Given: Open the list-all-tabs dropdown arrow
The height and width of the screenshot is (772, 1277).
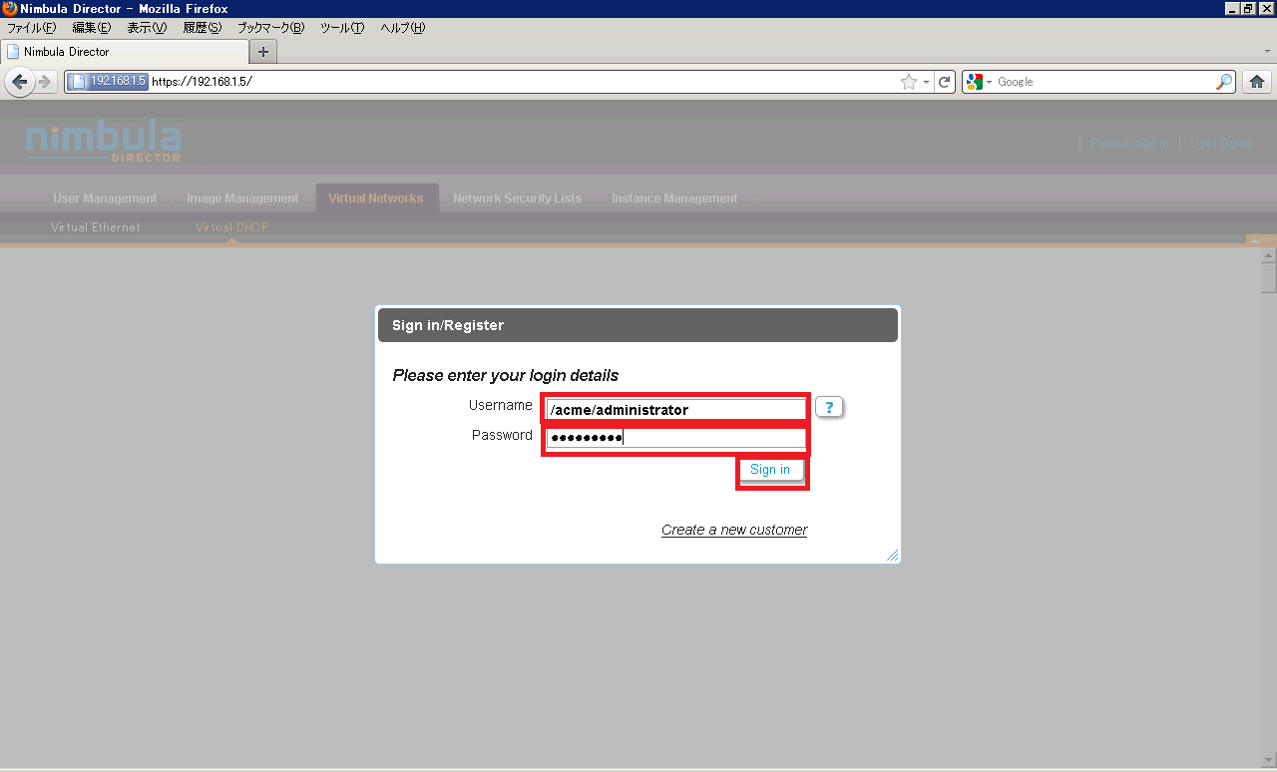Looking at the screenshot, I should [x=1266, y=50].
